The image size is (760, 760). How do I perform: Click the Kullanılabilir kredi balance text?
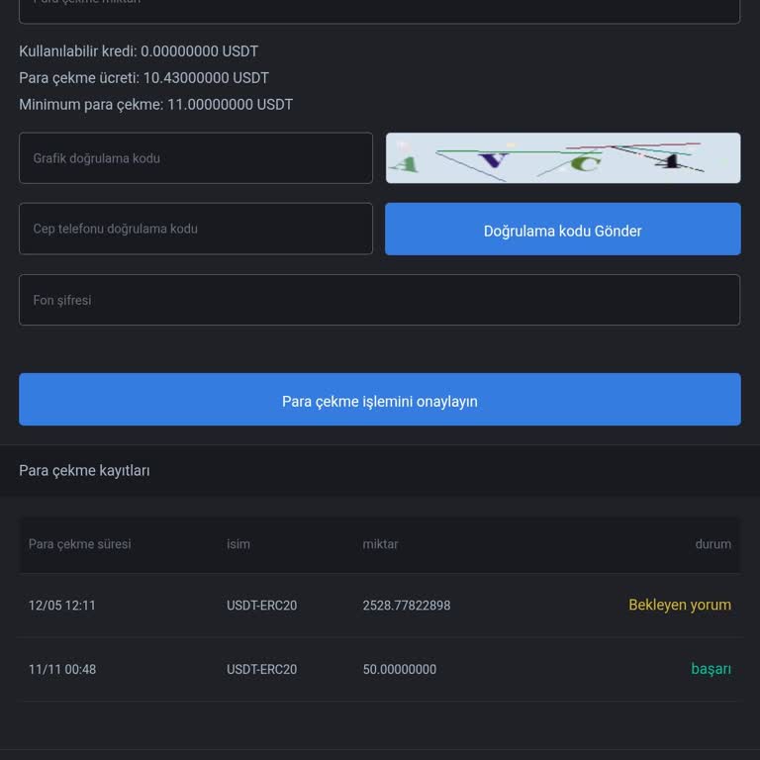pos(139,51)
